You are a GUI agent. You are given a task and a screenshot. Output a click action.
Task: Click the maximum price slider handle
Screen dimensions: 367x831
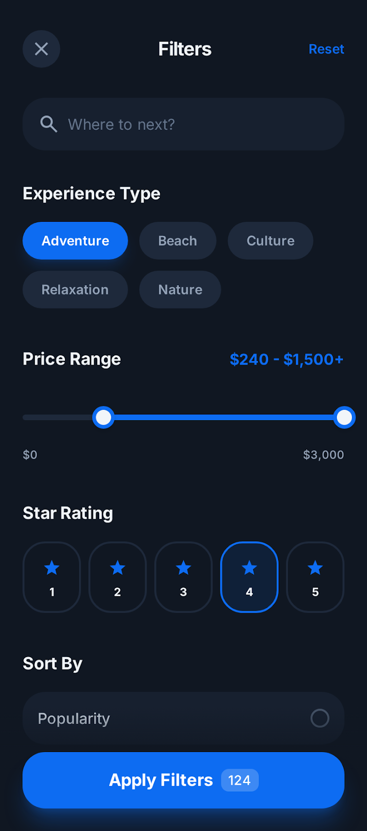344,418
